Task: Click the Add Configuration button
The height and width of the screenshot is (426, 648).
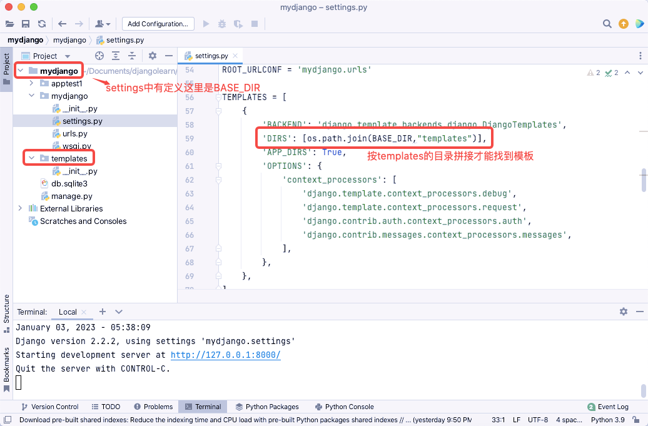Action: coord(158,24)
